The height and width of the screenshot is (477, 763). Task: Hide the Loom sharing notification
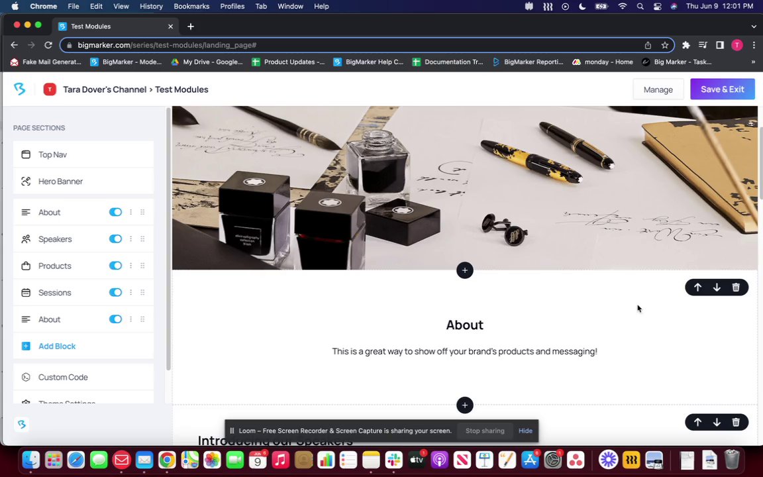pyautogui.click(x=525, y=431)
